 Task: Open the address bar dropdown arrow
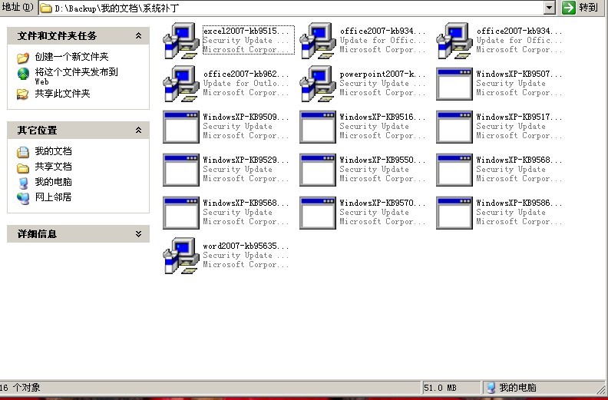click(x=549, y=8)
